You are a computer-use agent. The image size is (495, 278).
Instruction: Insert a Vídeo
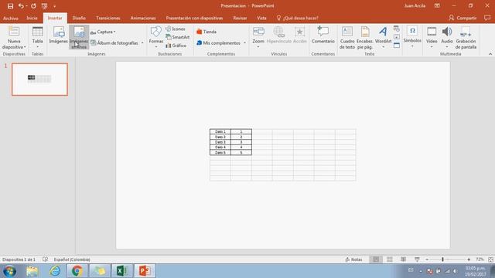pyautogui.click(x=432, y=38)
